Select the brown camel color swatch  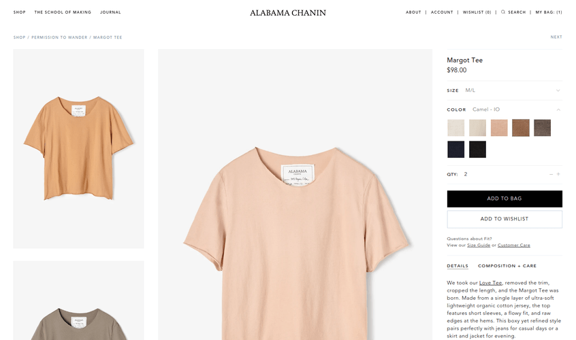pos(521,128)
